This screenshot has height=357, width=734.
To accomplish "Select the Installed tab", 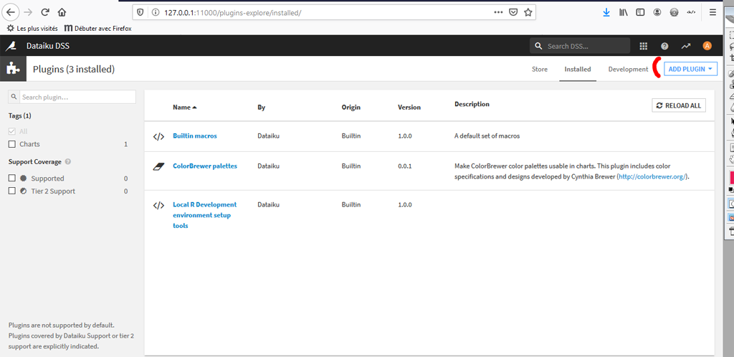I will (x=578, y=70).
